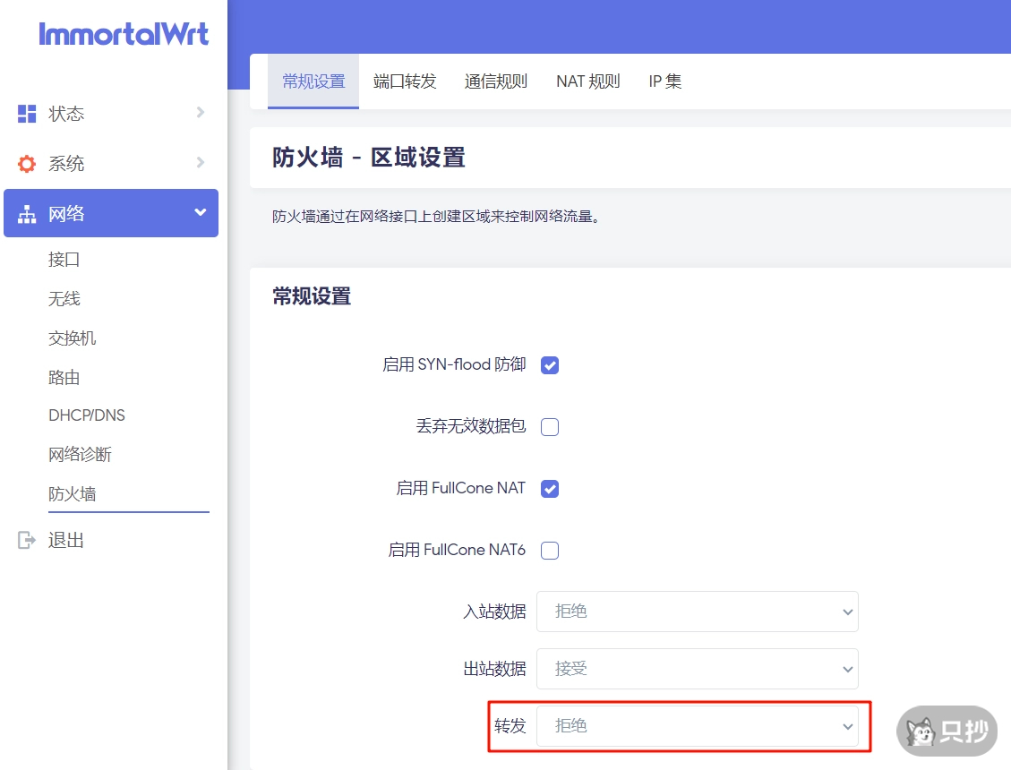The image size is (1011, 770).
Task: Open the 无线 wireless settings page
Action: pos(64,298)
